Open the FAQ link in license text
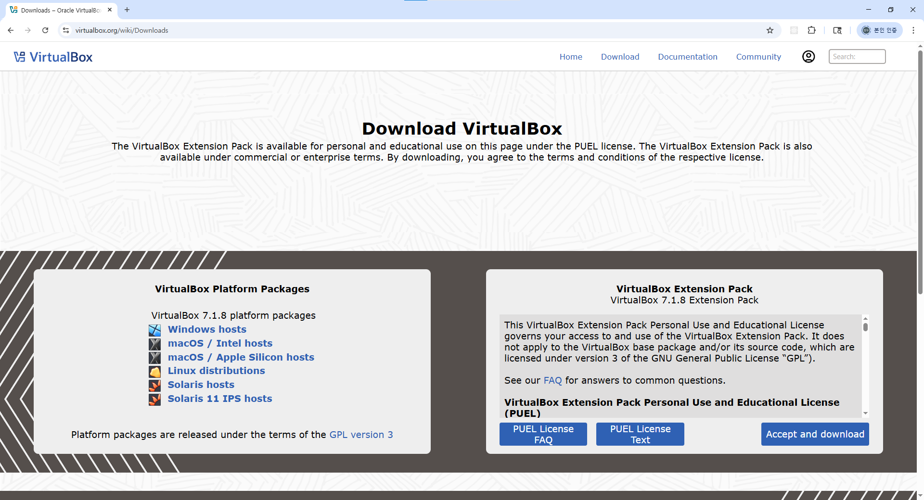 click(552, 380)
